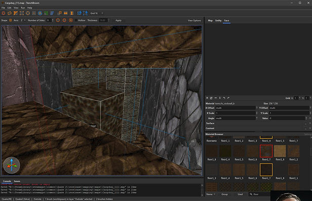
Task: Flip UV vertically in Face panel
Action: click(x=220, y=98)
